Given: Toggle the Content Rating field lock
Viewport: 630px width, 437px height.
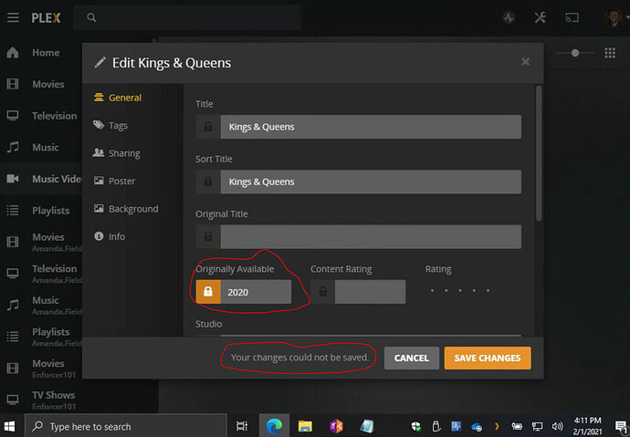Looking at the screenshot, I should point(322,292).
